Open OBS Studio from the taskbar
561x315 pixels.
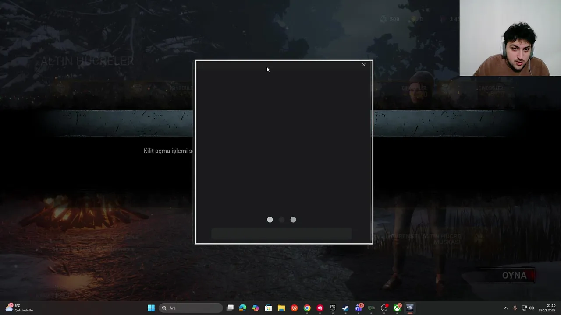(x=384, y=308)
